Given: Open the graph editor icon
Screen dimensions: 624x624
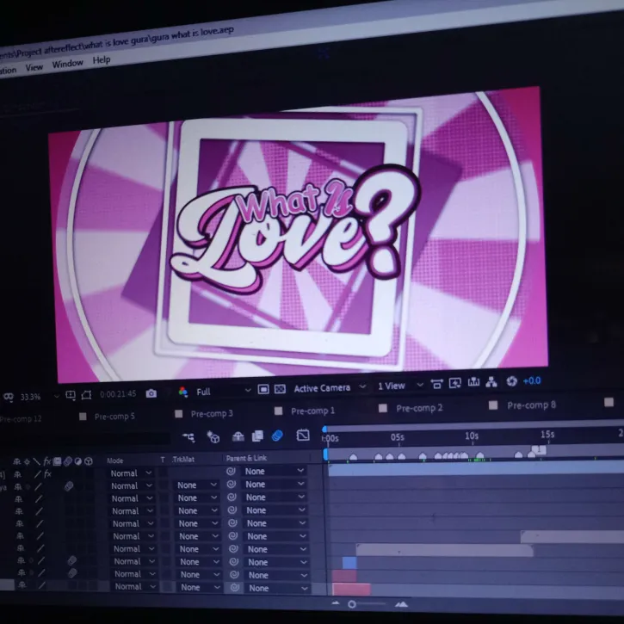Looking at the screenshot, I should pyautogui.click(x=303, y=436).
